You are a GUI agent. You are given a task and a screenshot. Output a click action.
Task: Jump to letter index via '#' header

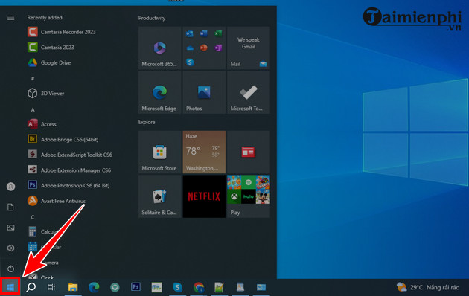pos(33,79)
